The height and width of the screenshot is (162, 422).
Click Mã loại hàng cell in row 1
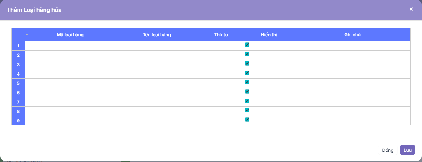[70, 46]
